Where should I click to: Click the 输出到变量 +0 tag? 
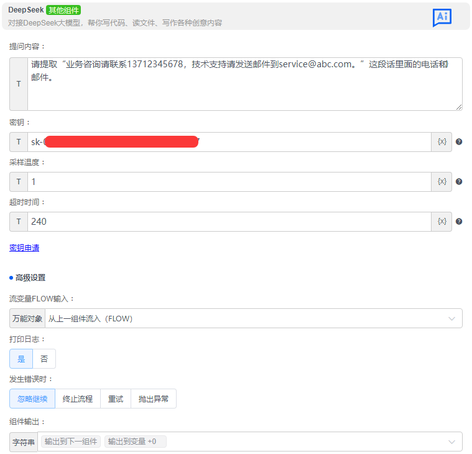pos(135,442)
